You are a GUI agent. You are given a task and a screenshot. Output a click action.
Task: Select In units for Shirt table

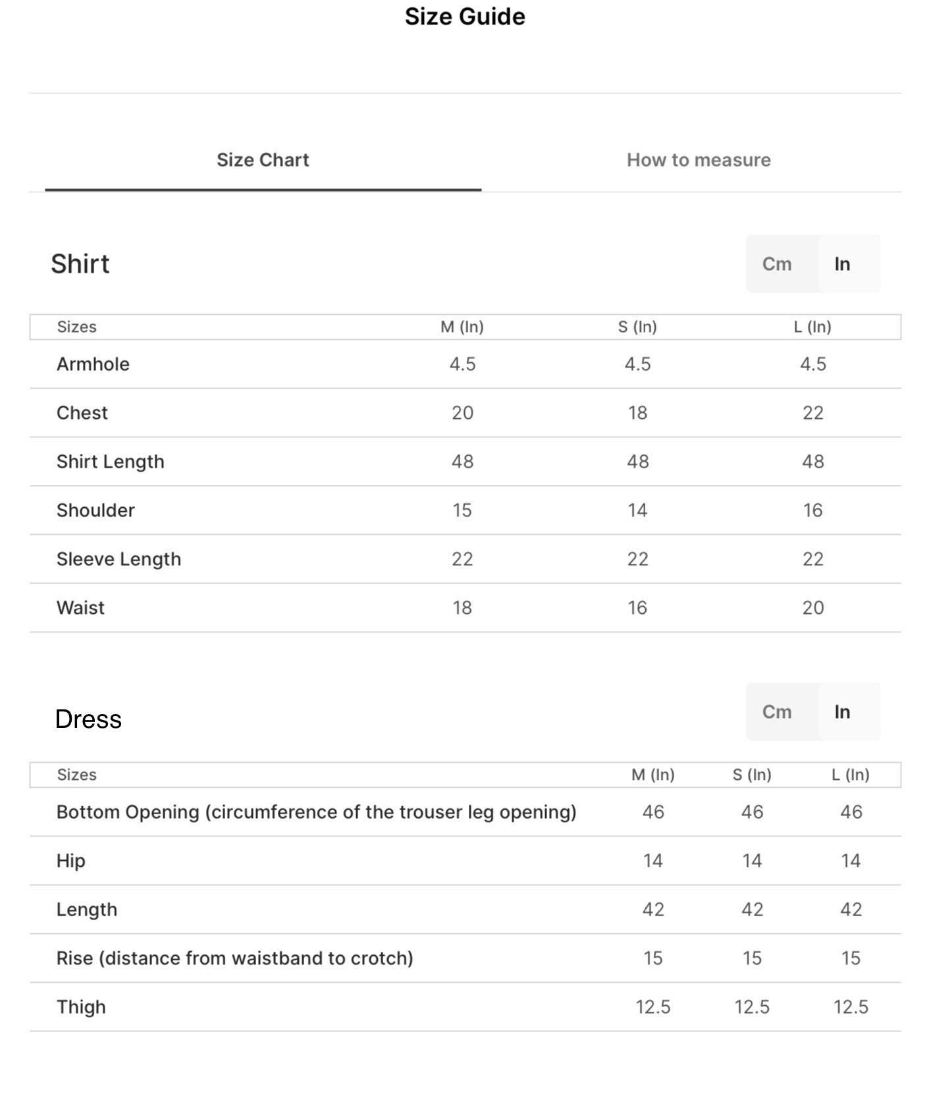click(x=842, y=264)
